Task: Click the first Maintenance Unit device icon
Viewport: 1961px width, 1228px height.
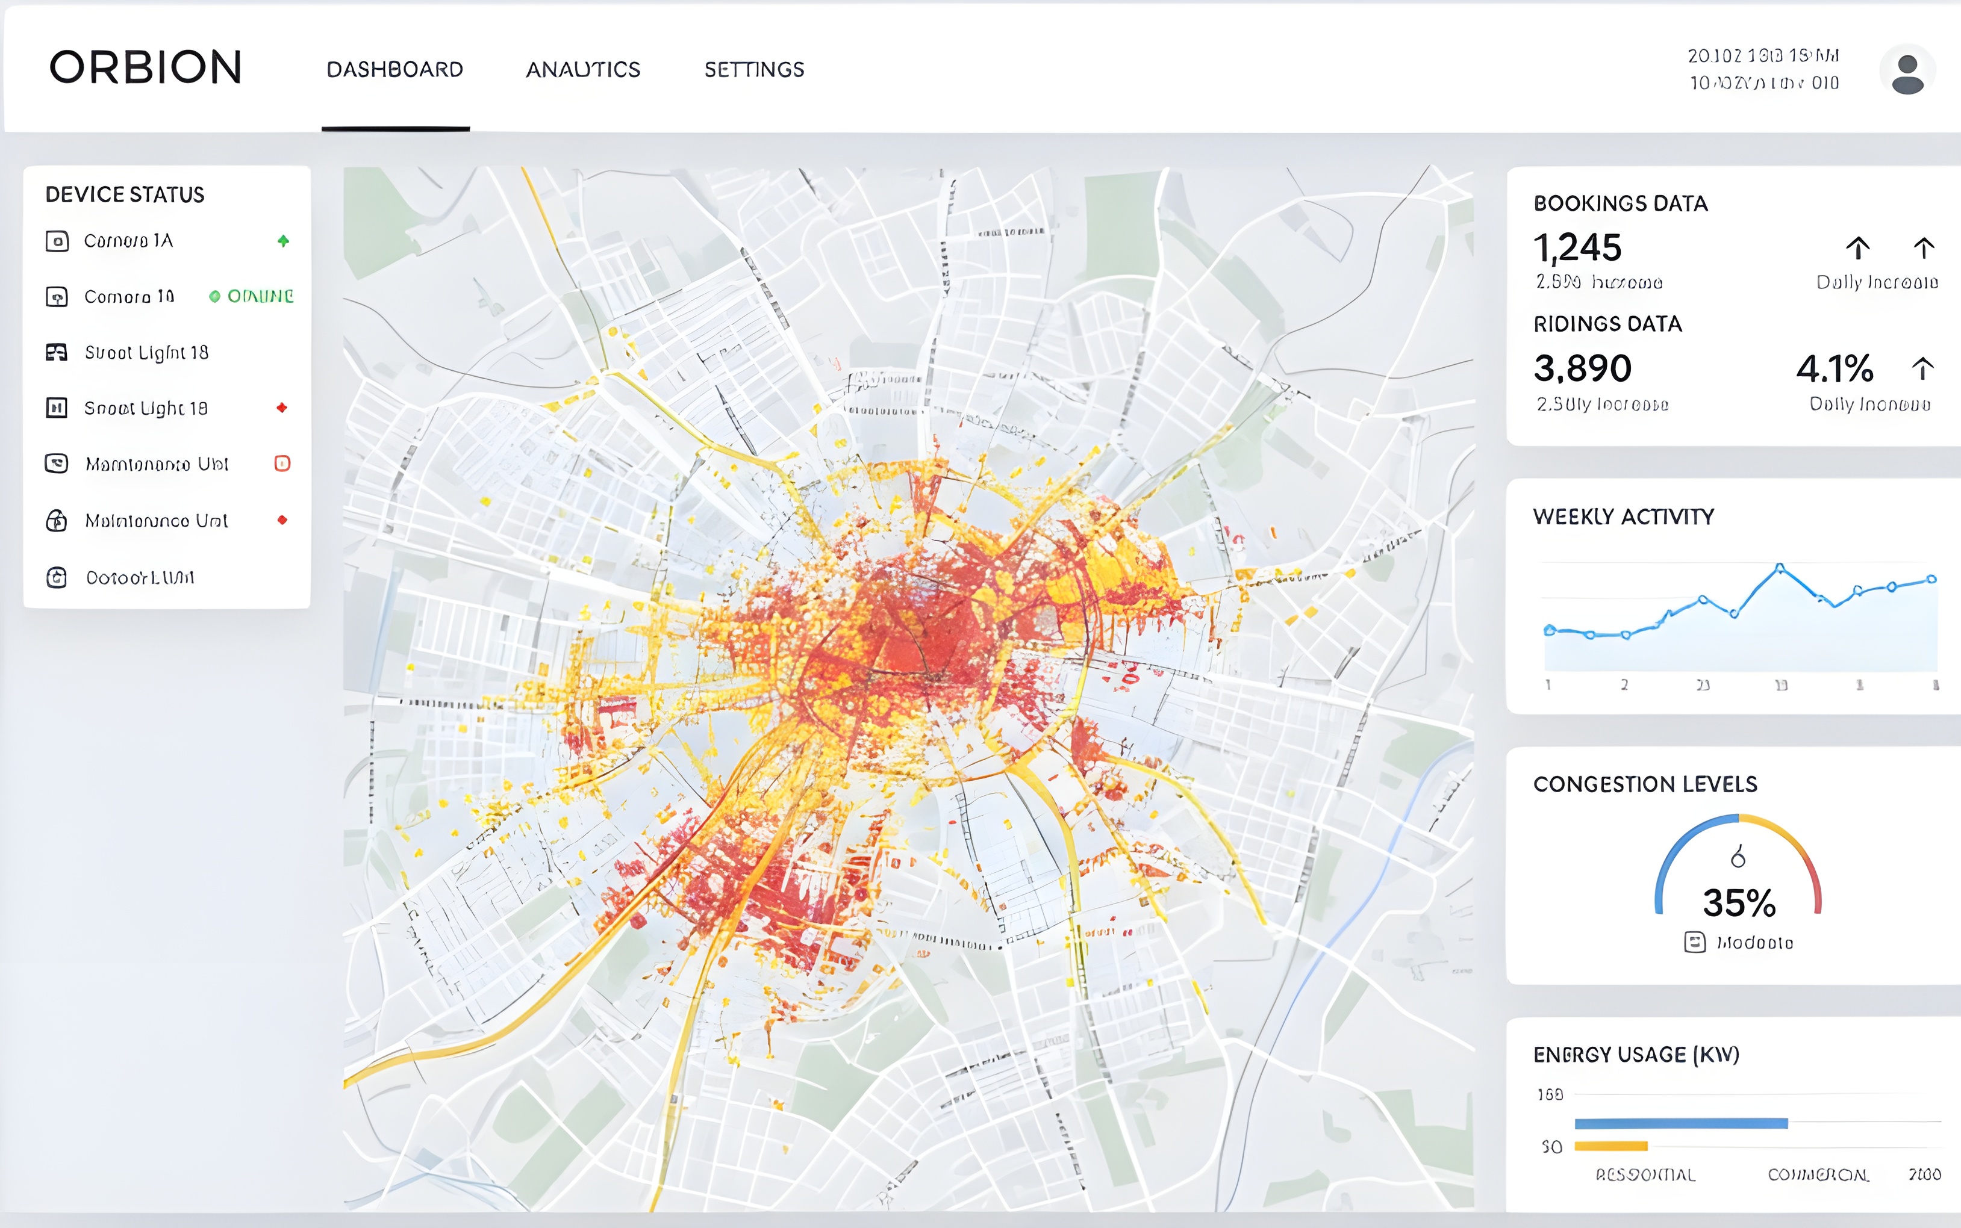Action: (x=56, y=464)
